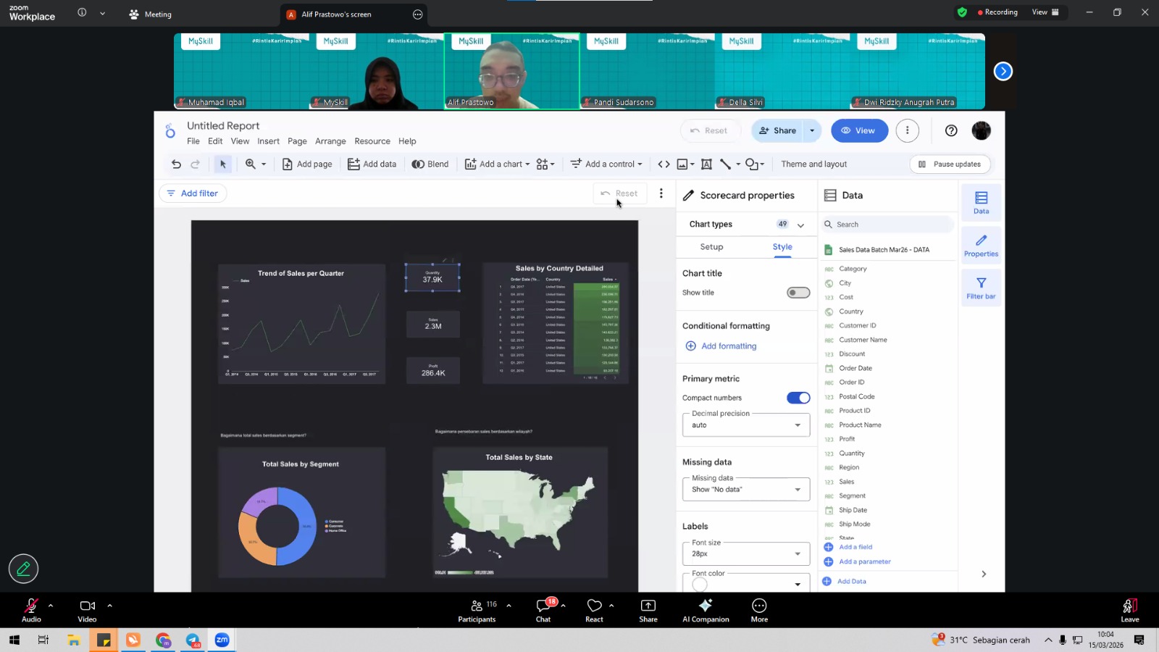Disable the Compact numbers toggle
Screen dimensions: 1159x652
(x=798, y=398)
